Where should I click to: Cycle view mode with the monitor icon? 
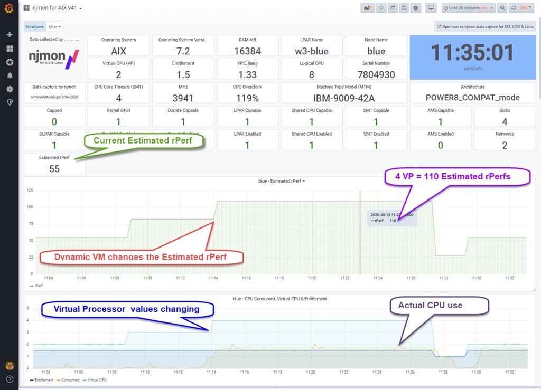point(431,8)
